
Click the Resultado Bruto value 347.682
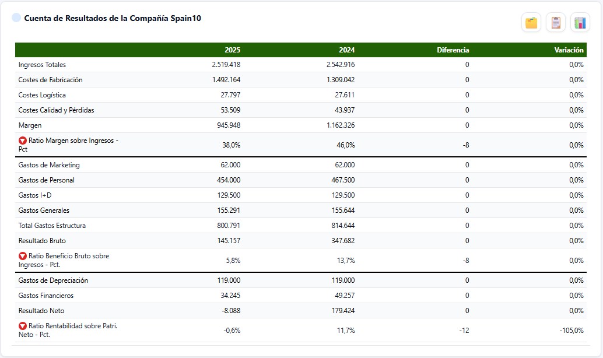[x=343, y=241]
